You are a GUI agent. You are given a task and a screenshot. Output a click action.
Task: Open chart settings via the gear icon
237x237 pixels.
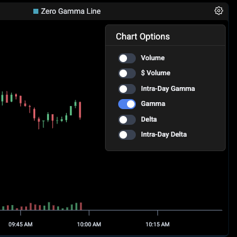pos(219,11)
